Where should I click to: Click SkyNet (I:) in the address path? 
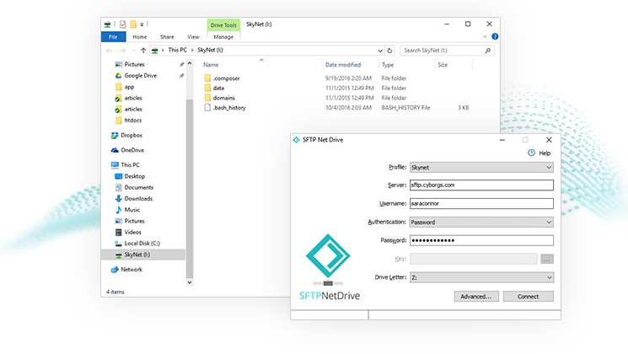point(210,50)
